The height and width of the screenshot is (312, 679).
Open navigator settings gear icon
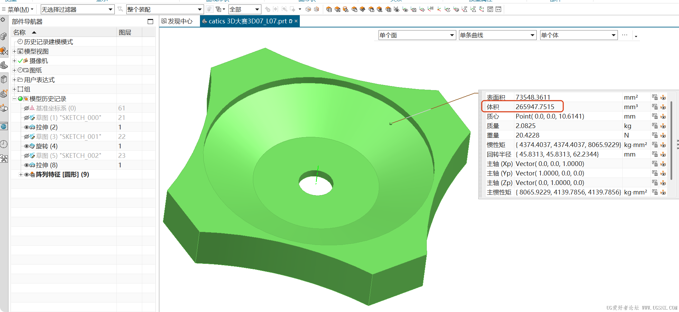(3, 20)
